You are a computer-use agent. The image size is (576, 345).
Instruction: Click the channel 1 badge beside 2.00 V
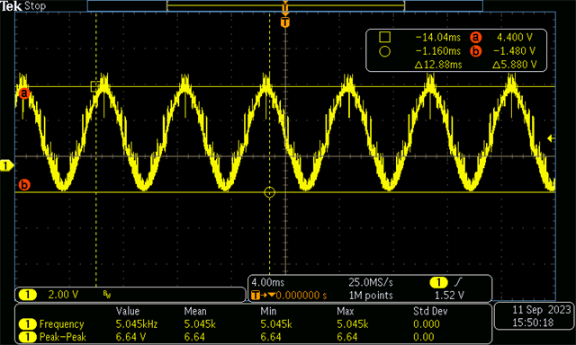pos(28,295)
